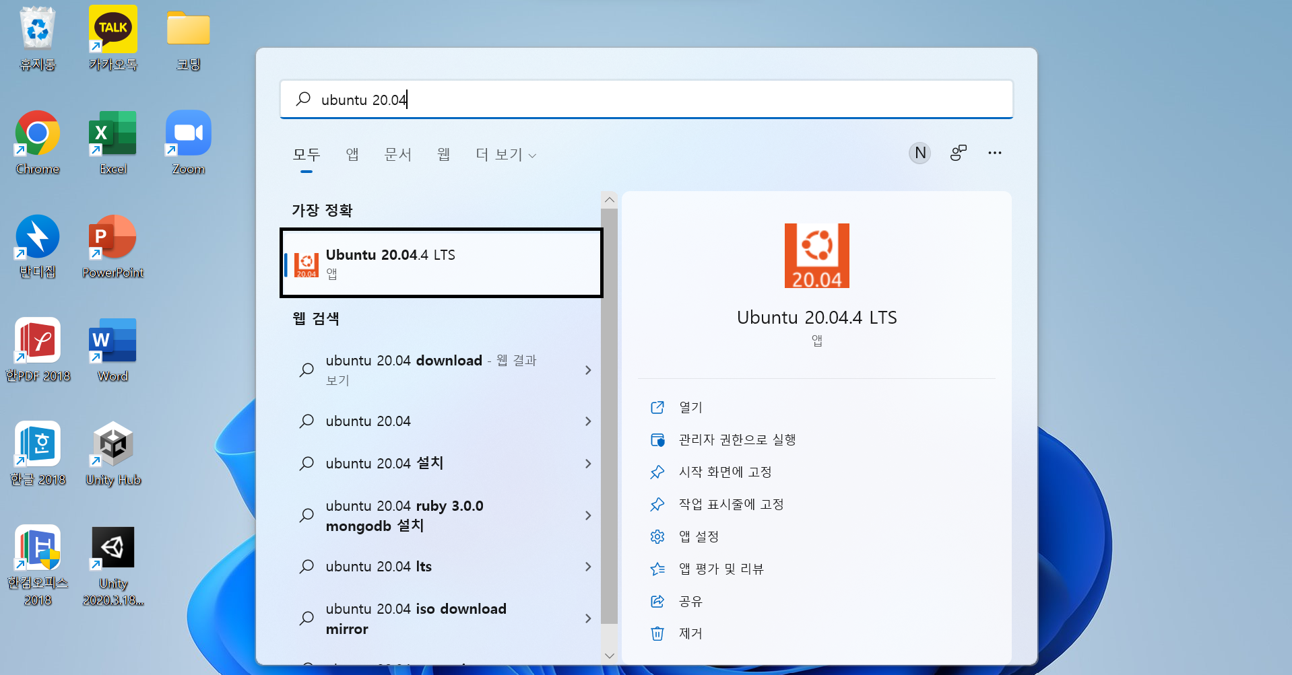1292x675 pixels.
Task: Launch the Zoom desktop shortcut
Action: [x=189, y=143]
